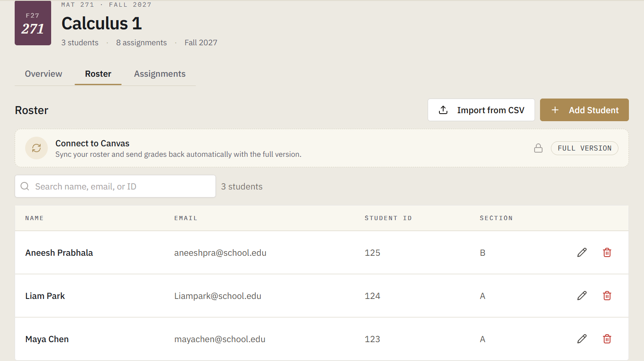Screen dimensions: 644x361
Task: Click email aneeshpra@school.edu
Action: pos(221,253)
